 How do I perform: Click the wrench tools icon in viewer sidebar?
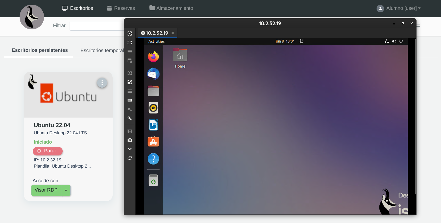(x=130, y=118)
